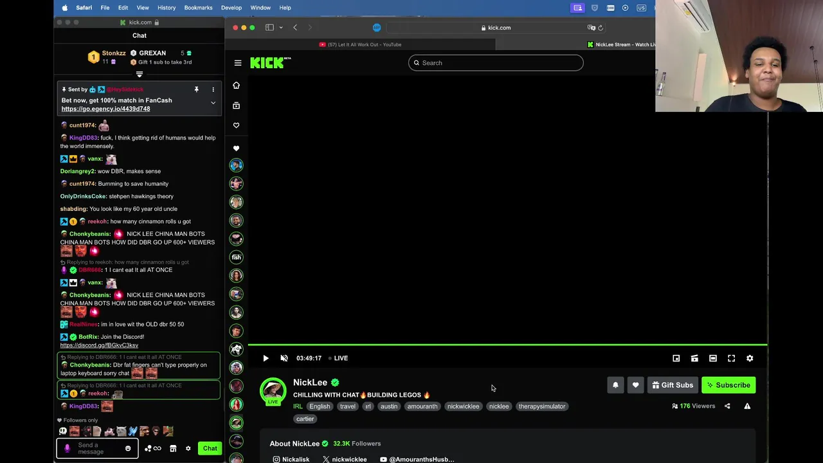Viewport: 823px width, 463px height.
Task: Open the Apple menu
Action: coord(64,8)
